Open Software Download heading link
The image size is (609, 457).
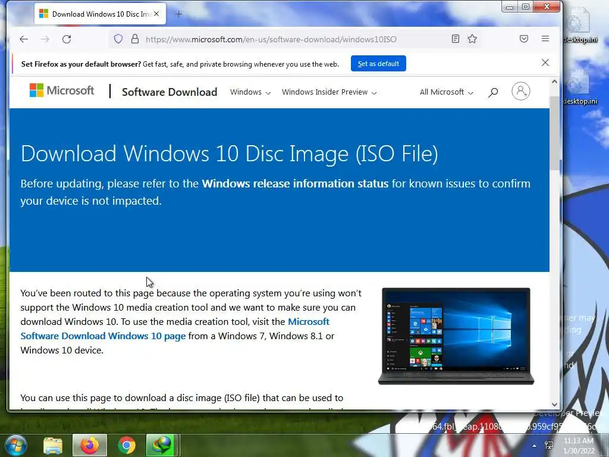pos(169,92)
